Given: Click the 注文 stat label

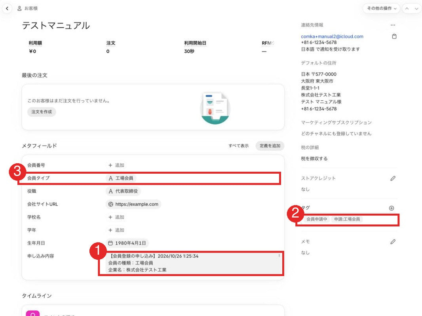Looking at the screenshot, I should [x=110, y=43].
